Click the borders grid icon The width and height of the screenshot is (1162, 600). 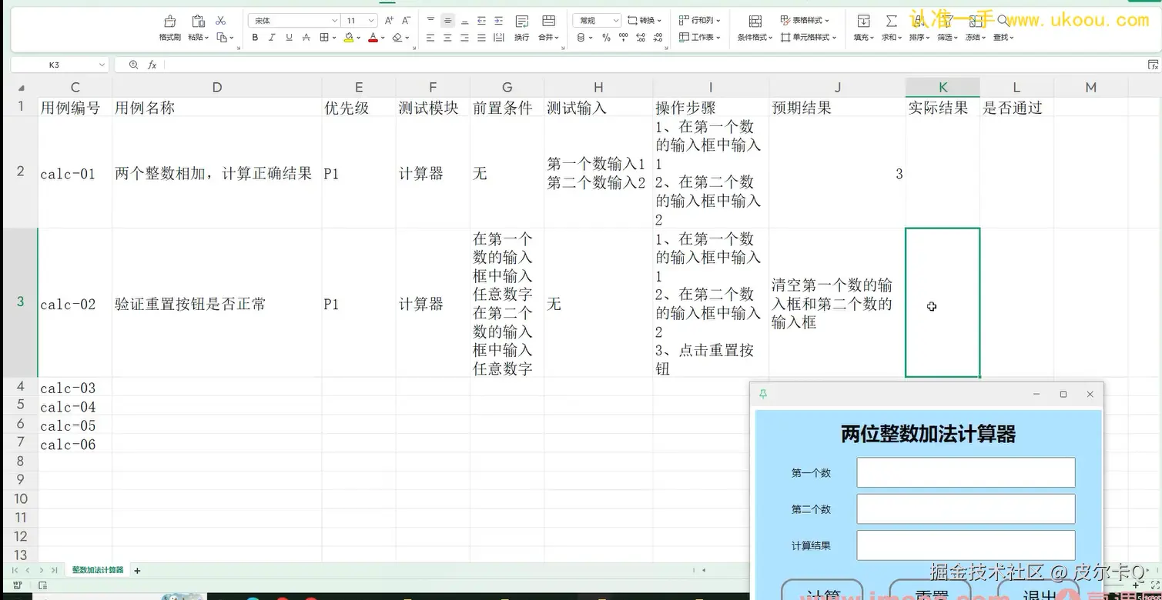tap(324, 37)
